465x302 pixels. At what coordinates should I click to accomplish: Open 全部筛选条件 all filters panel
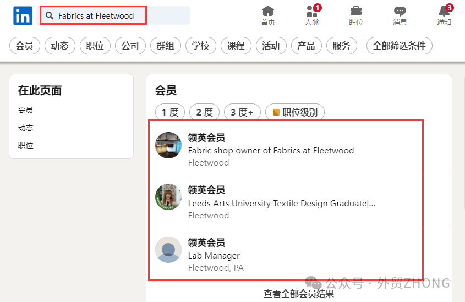tap(399, 46)
